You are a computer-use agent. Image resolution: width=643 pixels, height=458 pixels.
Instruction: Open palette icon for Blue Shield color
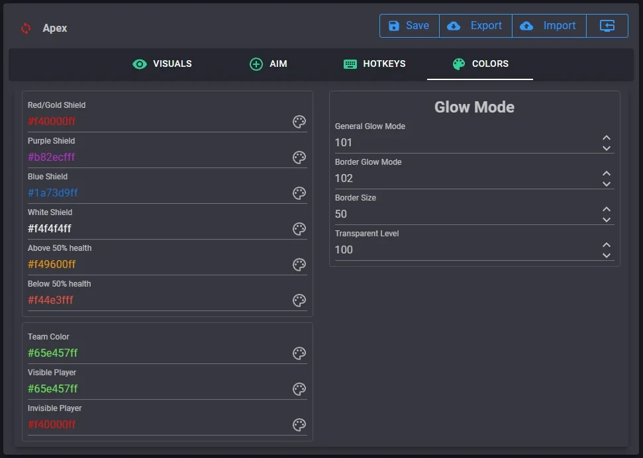click(x=299, y=193)
